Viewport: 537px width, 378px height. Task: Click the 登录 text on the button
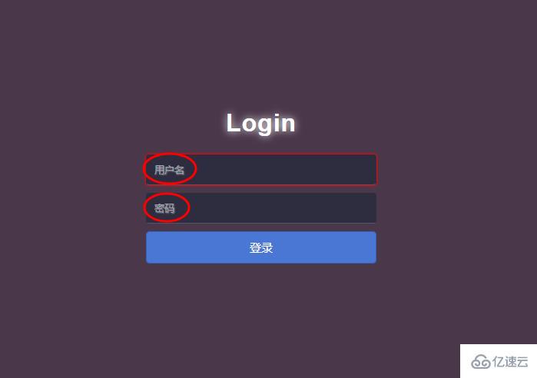pyautogui.click(x=261, y=247)
